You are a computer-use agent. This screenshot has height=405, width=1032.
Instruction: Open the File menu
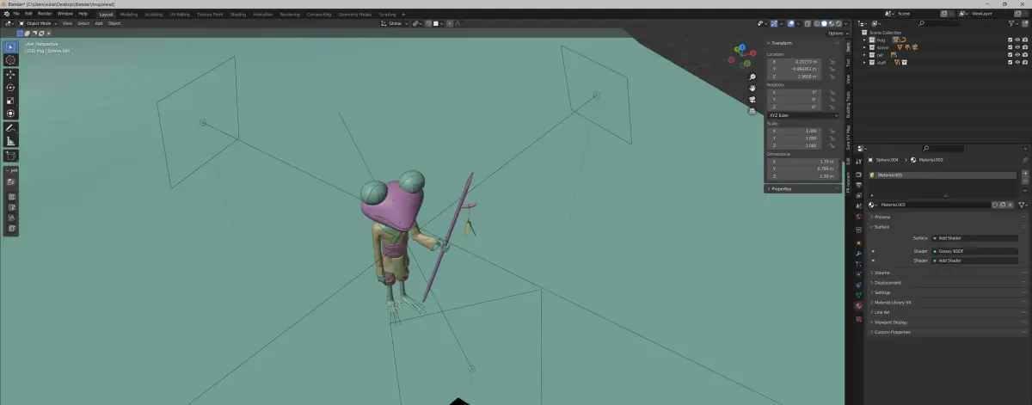point(16,14)
